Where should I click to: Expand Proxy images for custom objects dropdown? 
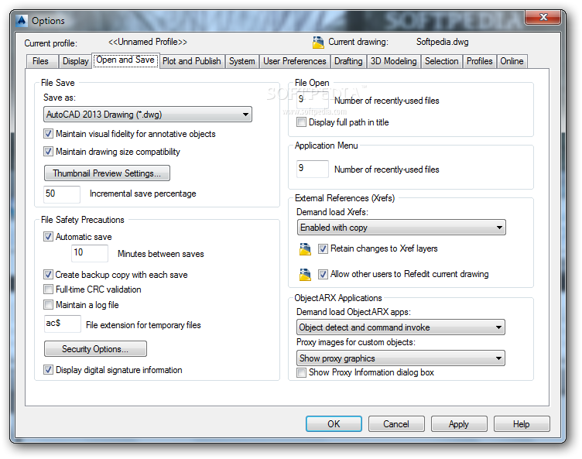(x=400, y=358)
